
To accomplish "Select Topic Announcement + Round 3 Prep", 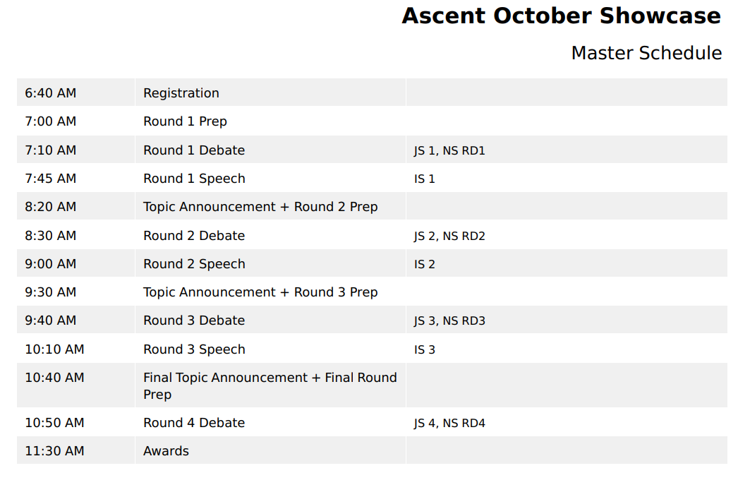I will pyautogui.click(x=260, y=292).
